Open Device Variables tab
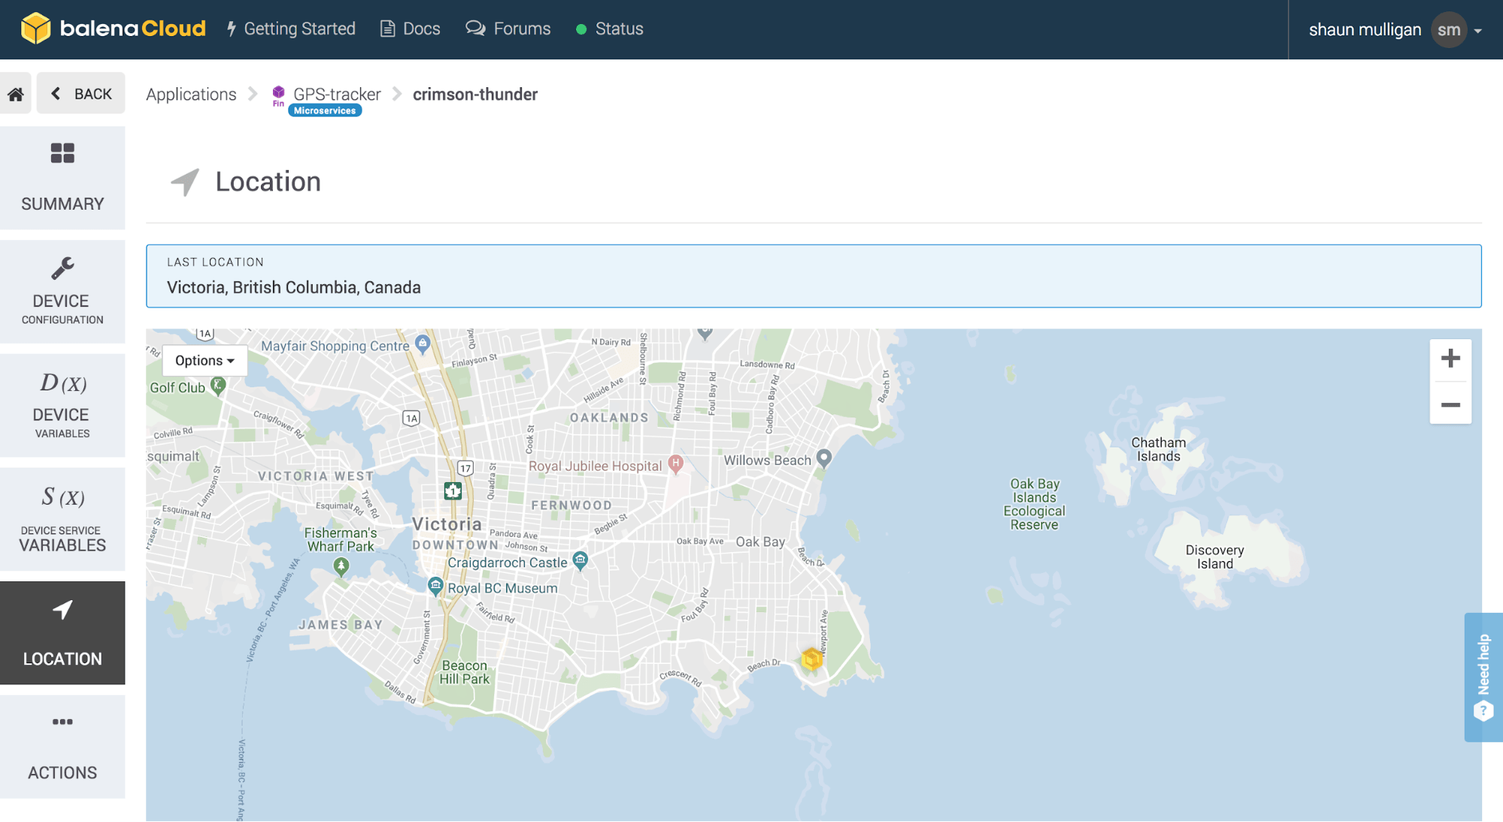1503x822 pixels. [x=62, y=405]
